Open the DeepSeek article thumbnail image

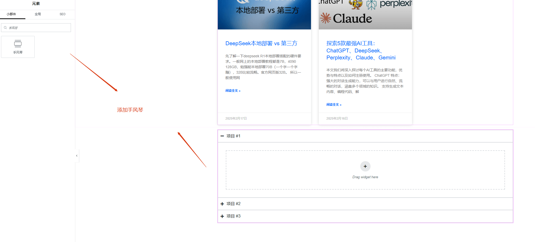[264, 15]
